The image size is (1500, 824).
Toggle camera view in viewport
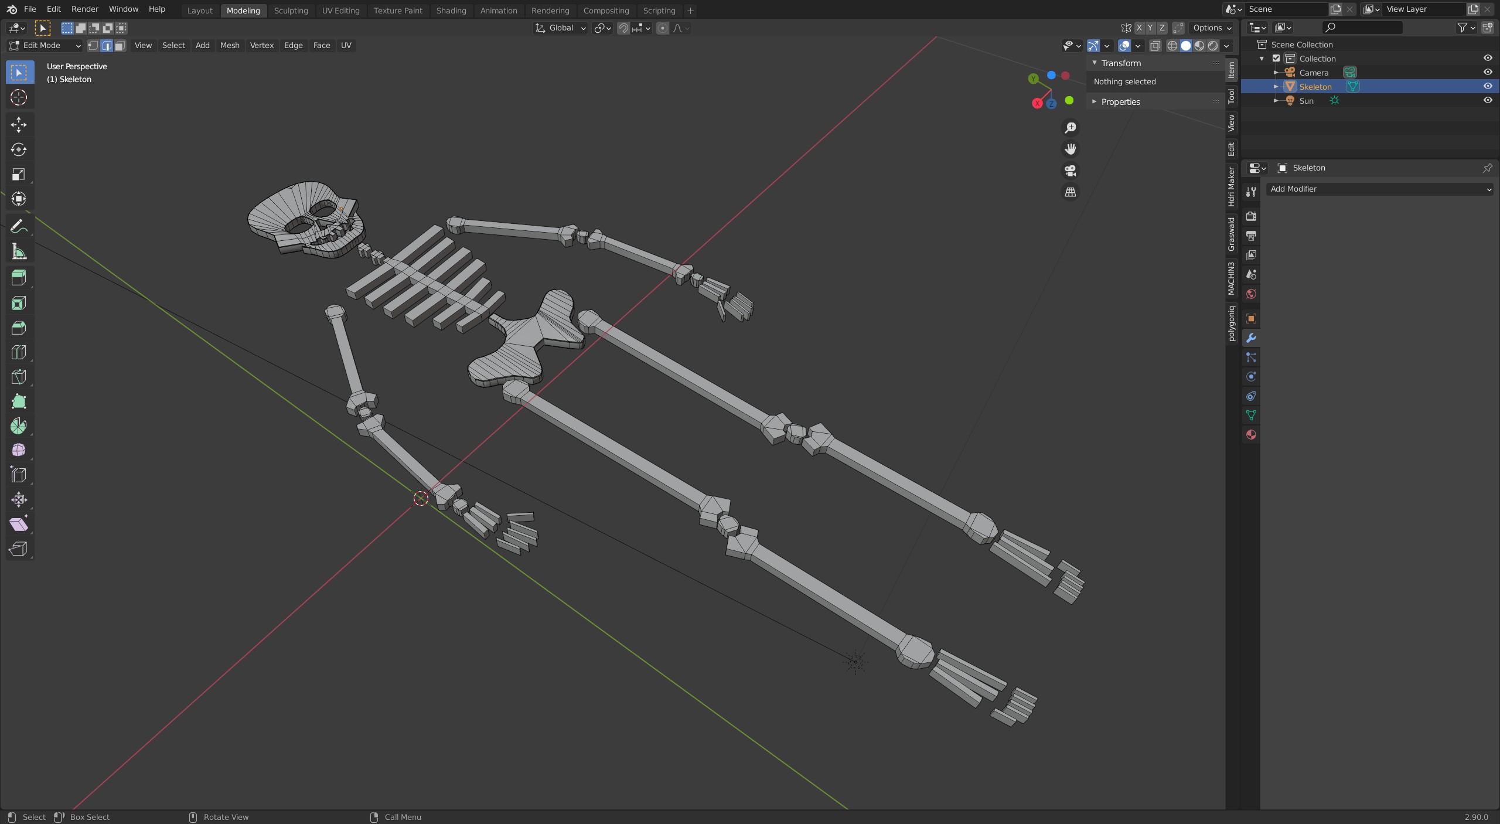(1070, 171)
